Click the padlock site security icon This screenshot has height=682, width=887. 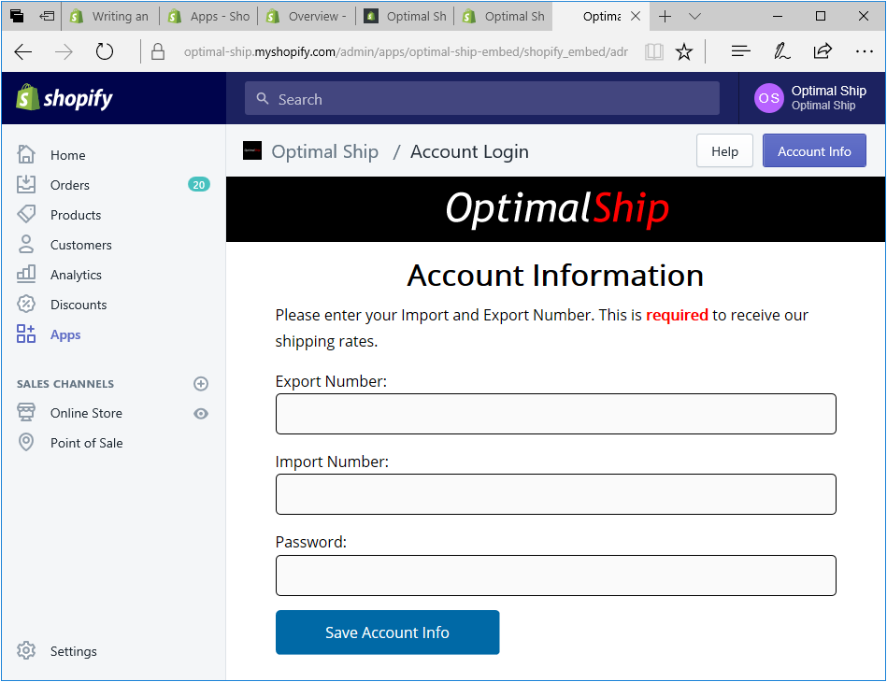pos(158,52)
